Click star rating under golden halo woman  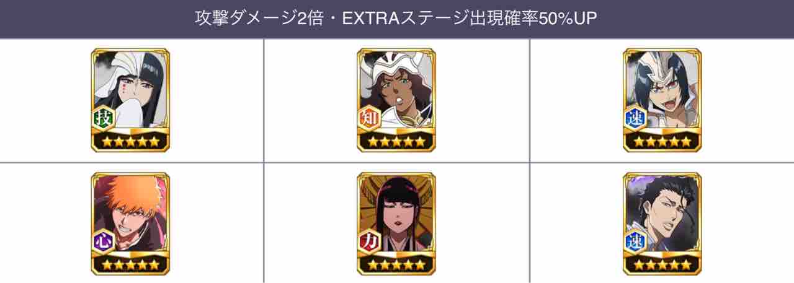396,266
